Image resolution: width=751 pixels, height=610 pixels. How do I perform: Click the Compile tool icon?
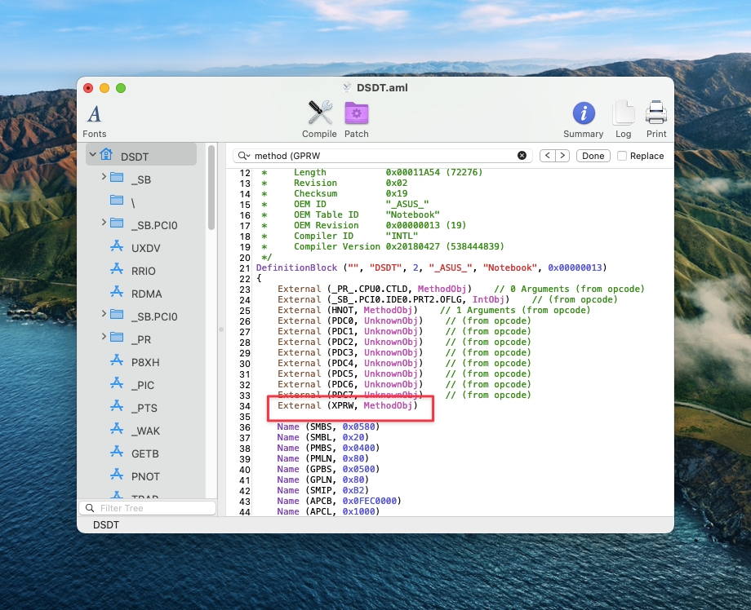pos(319,119)
